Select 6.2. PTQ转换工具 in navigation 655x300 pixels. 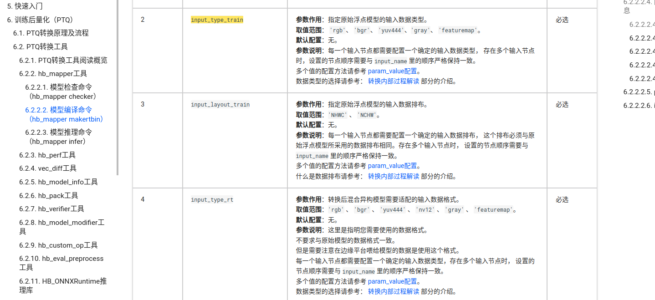(41, 46)
